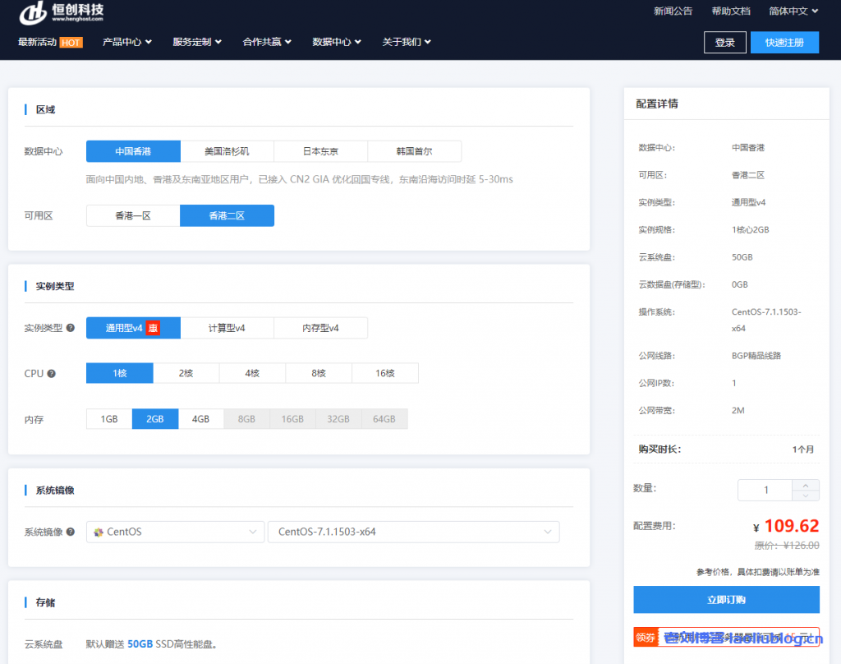
Task: Open the 实例类型 help question mark icon
Action: pyautogui.click(x=71, y=327)
